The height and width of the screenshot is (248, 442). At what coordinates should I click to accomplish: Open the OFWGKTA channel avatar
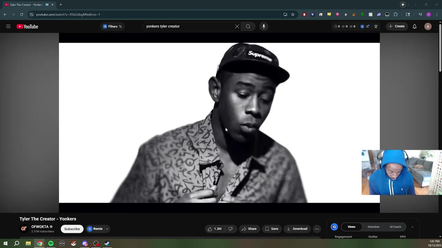click(x=24, y=229)
